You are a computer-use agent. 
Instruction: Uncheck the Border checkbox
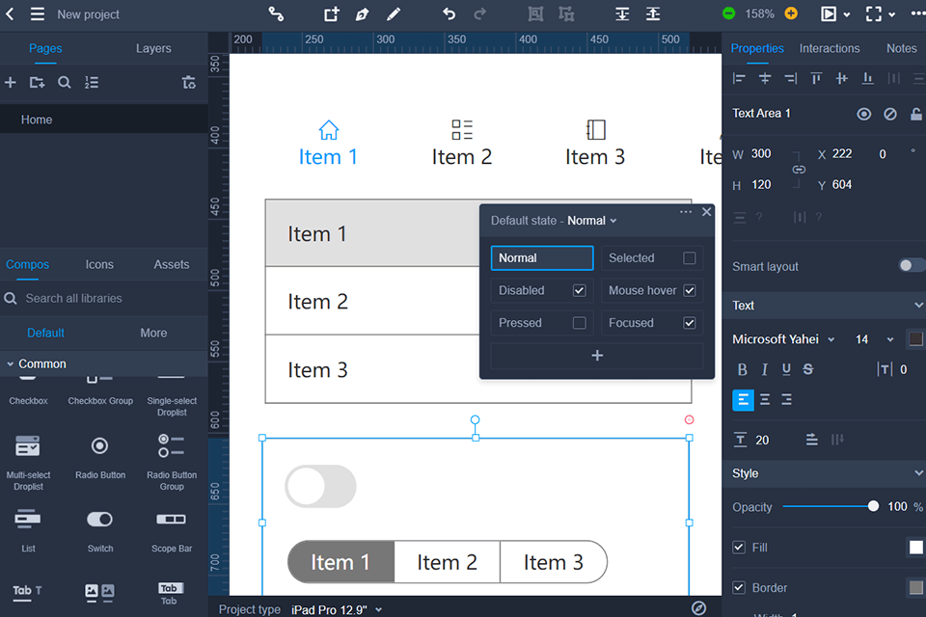pyautogui.click(x=738, y=587)
